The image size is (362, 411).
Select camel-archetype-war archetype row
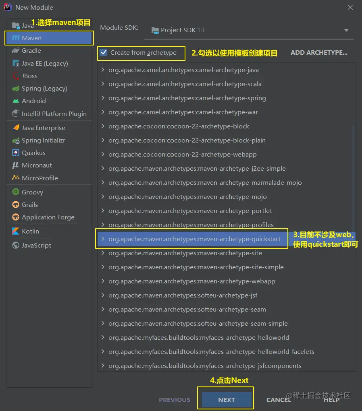point(227,112)
